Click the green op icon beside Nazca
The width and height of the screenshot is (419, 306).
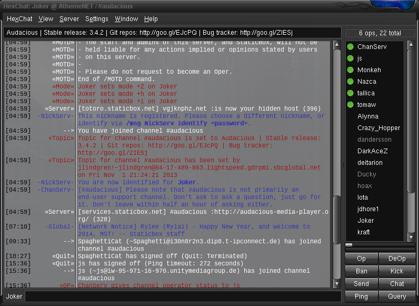(351, 82)
